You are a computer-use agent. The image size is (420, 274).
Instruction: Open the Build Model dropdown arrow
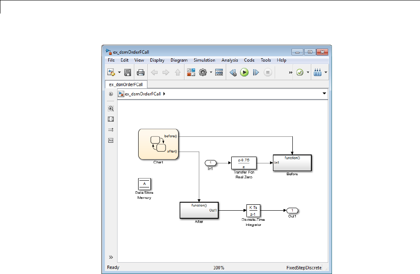tap(326, 73)
